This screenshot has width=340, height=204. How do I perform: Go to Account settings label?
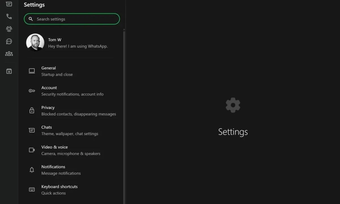pyautogui.click(x=49, y=88)
